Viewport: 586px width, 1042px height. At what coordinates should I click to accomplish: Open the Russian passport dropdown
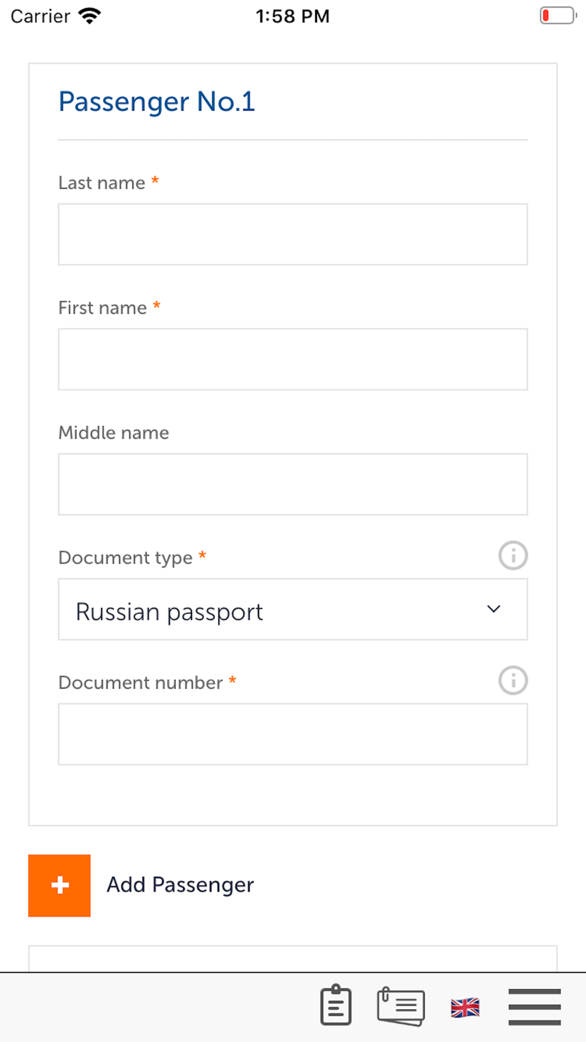[281, 609]
